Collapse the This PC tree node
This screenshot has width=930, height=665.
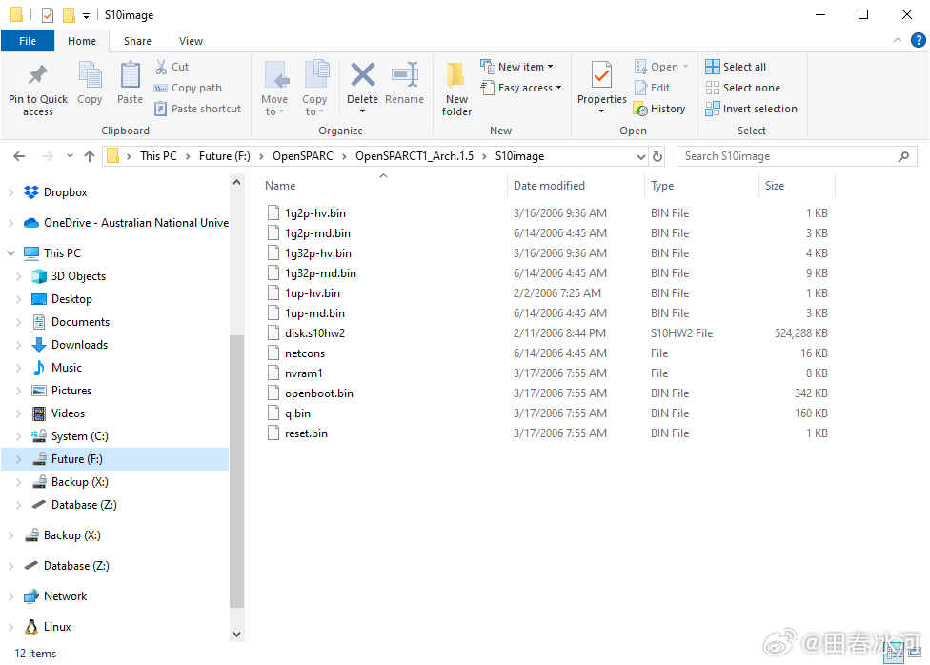pos(10,252)
